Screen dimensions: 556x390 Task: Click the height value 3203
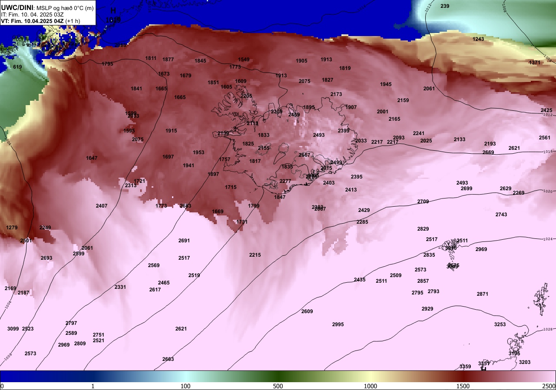(x=525, y=362)
